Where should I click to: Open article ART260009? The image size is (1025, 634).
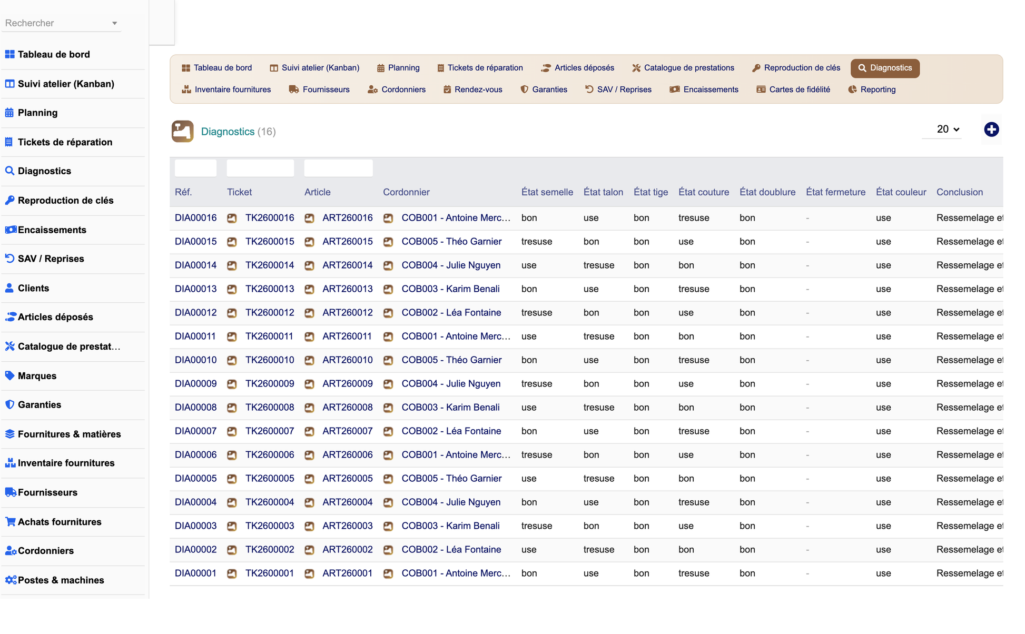click(x=348, y=384)
